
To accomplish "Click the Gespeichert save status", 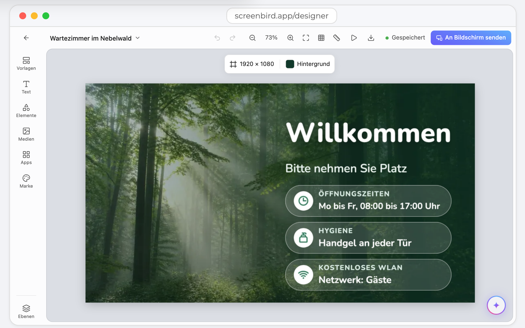I will click(x=405, y=38).
